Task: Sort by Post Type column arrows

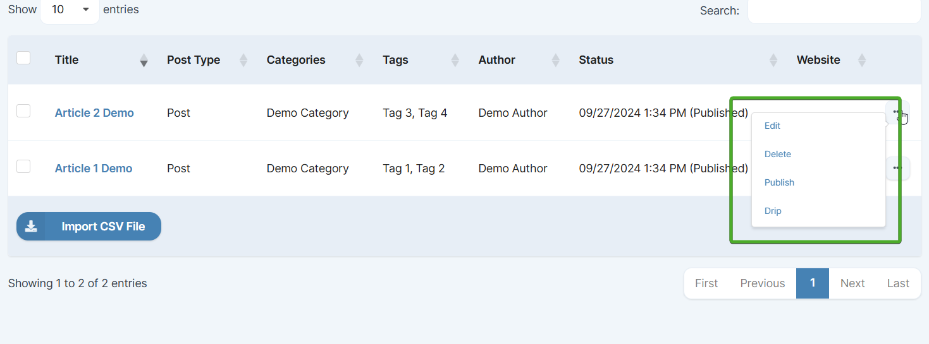Action: coord(243,60)
